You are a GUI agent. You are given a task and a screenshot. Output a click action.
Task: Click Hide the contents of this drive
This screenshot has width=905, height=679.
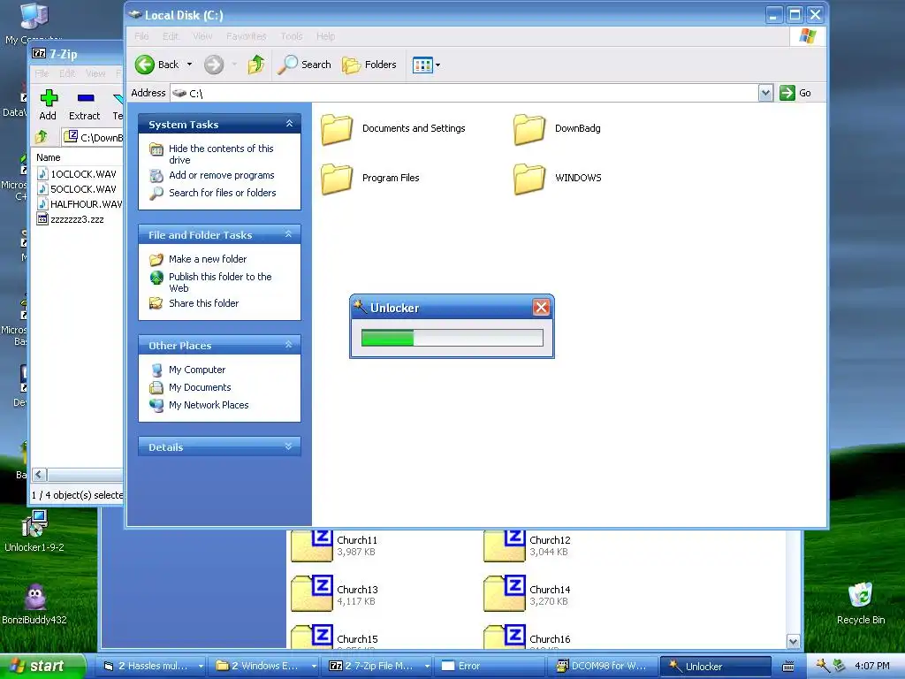221,154
